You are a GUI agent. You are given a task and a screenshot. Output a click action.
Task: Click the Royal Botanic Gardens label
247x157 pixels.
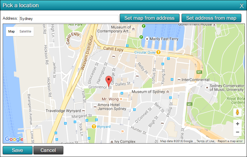(x=236, y=101)
